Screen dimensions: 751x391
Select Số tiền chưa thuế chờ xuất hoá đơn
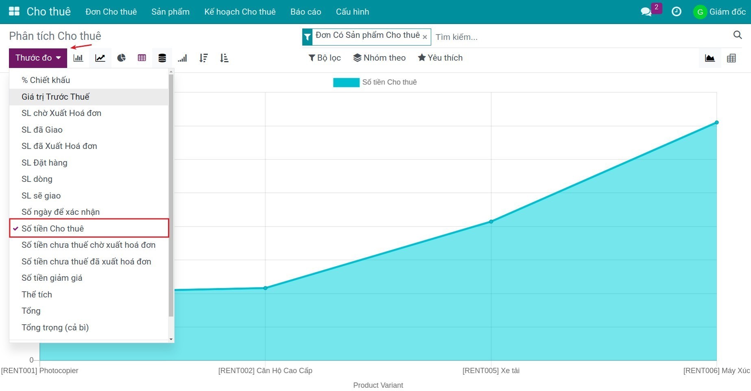tap(89, 245)
